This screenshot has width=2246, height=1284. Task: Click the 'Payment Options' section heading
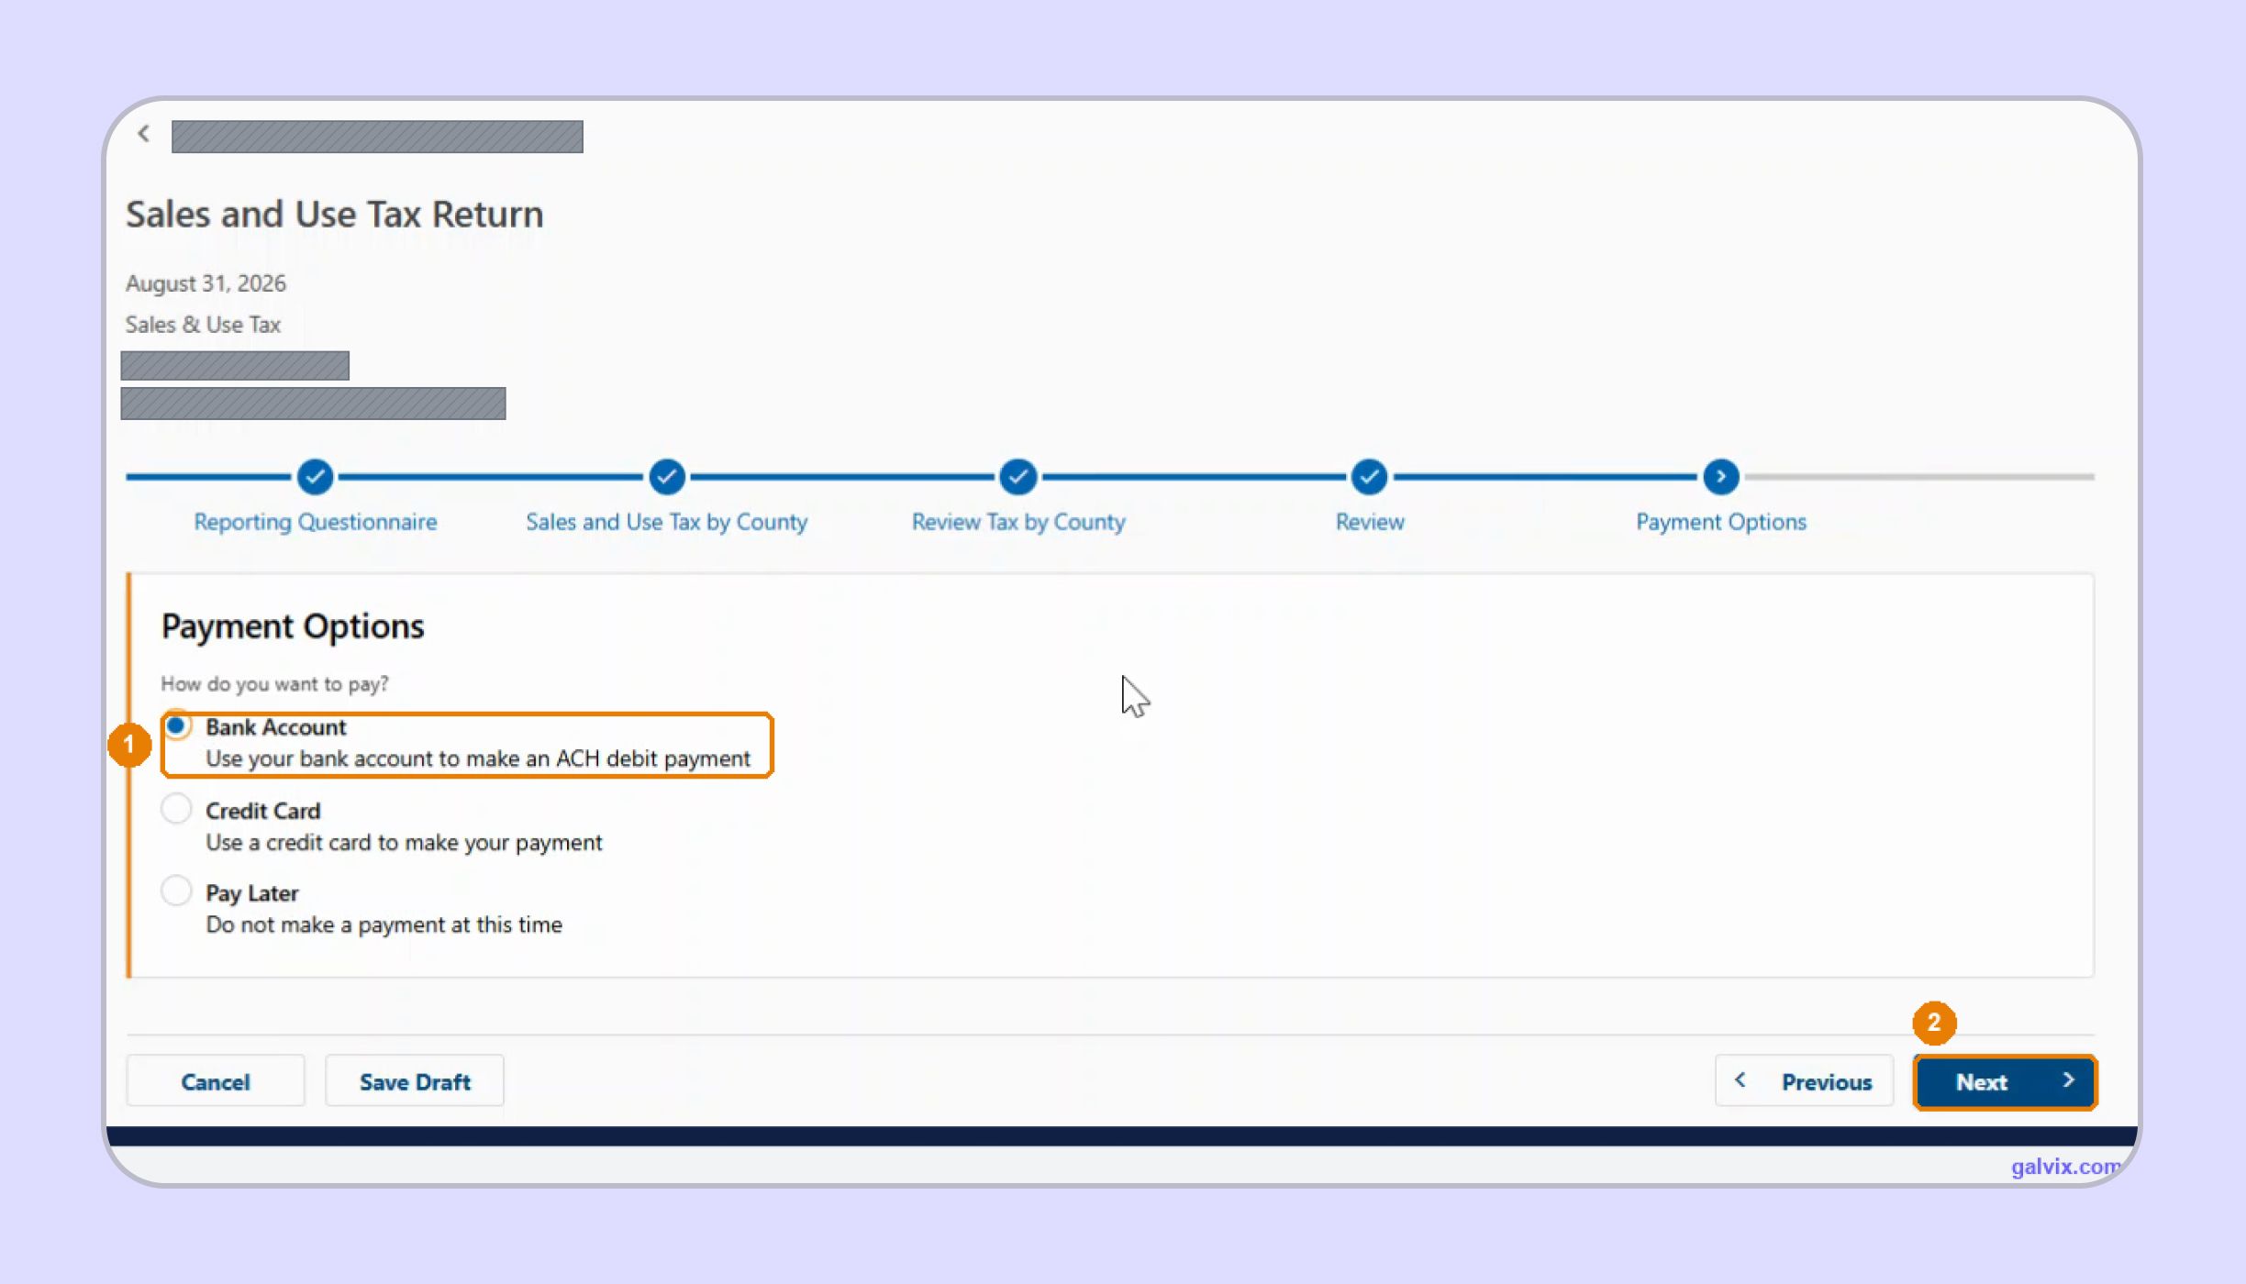point(293,626)
